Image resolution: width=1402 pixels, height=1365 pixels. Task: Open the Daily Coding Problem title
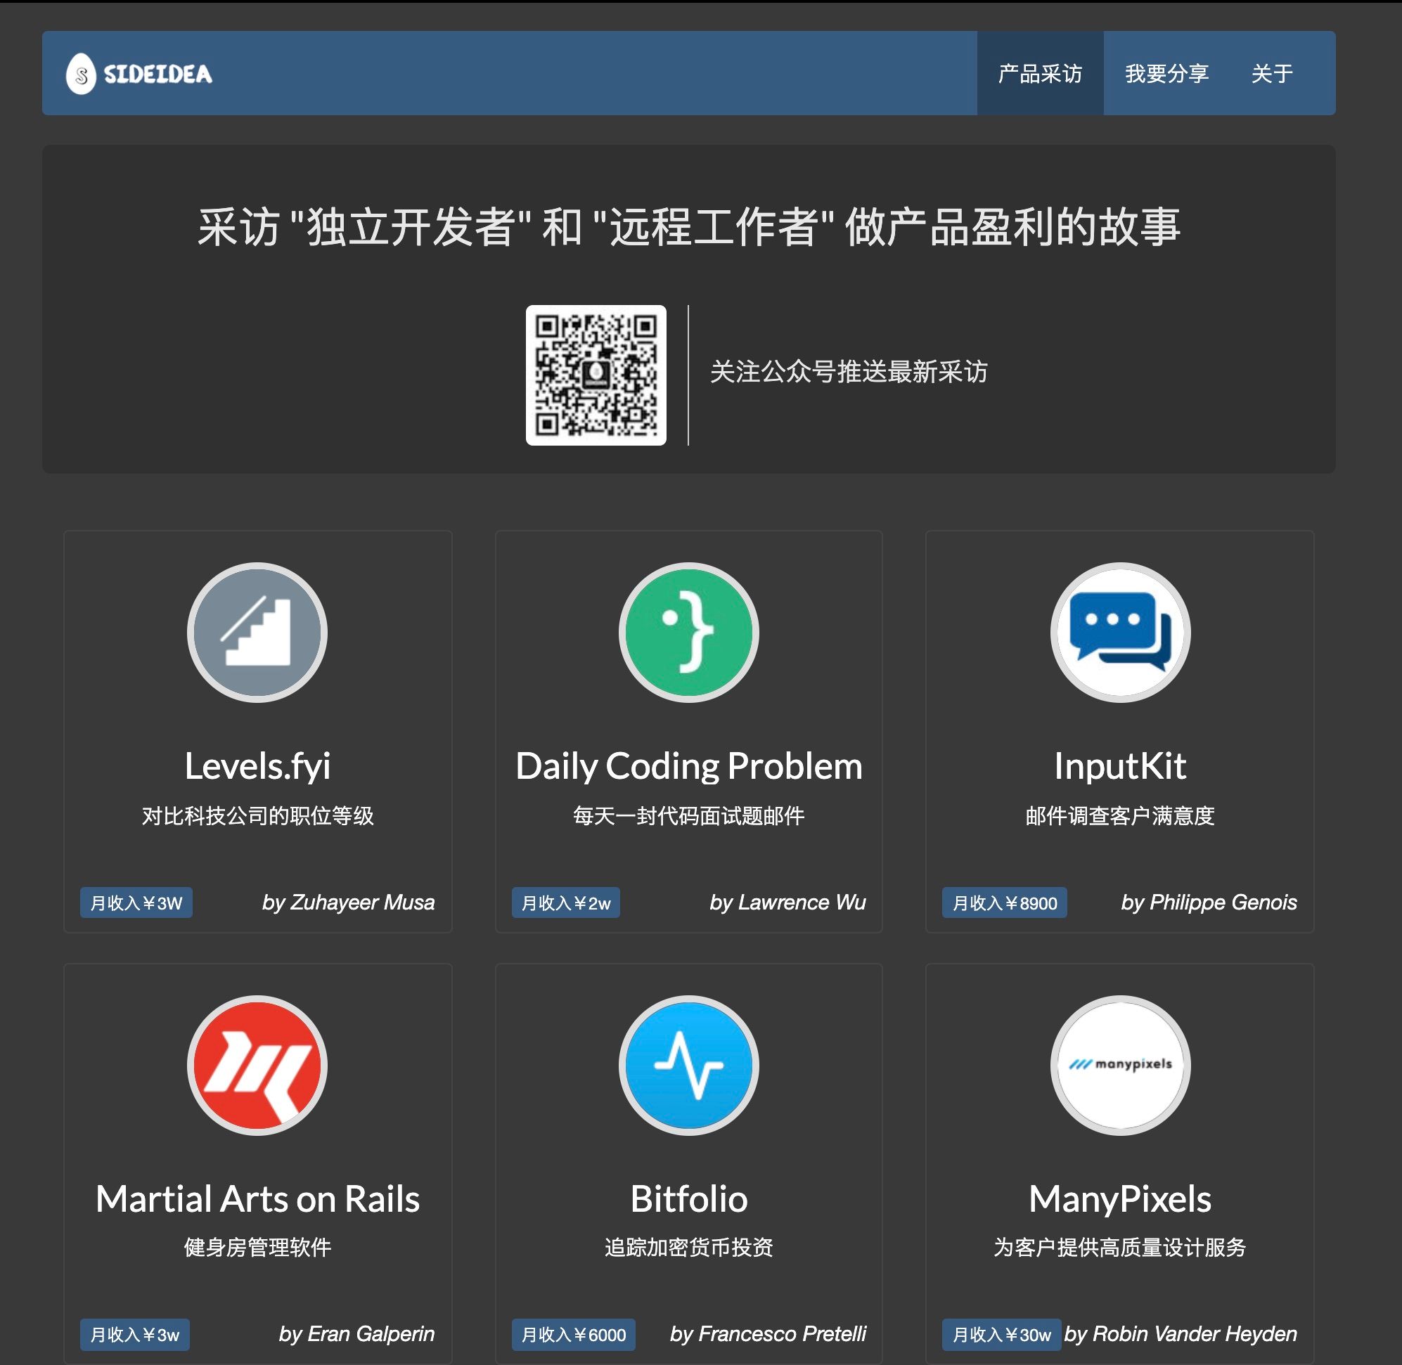688,765
